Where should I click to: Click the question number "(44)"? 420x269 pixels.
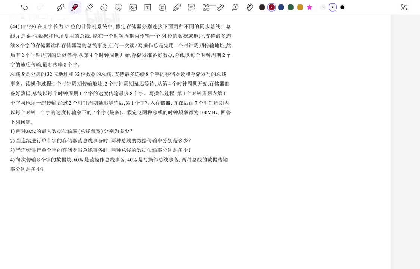click(15, 27)
